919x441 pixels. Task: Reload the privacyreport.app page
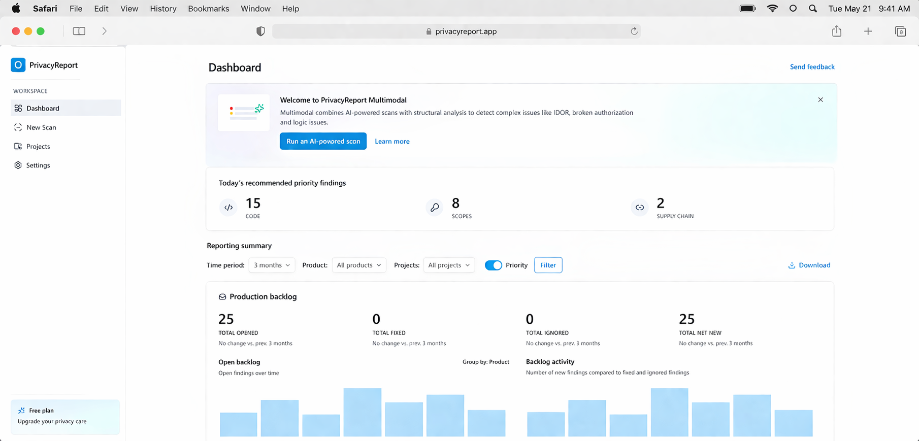(634, 31)
